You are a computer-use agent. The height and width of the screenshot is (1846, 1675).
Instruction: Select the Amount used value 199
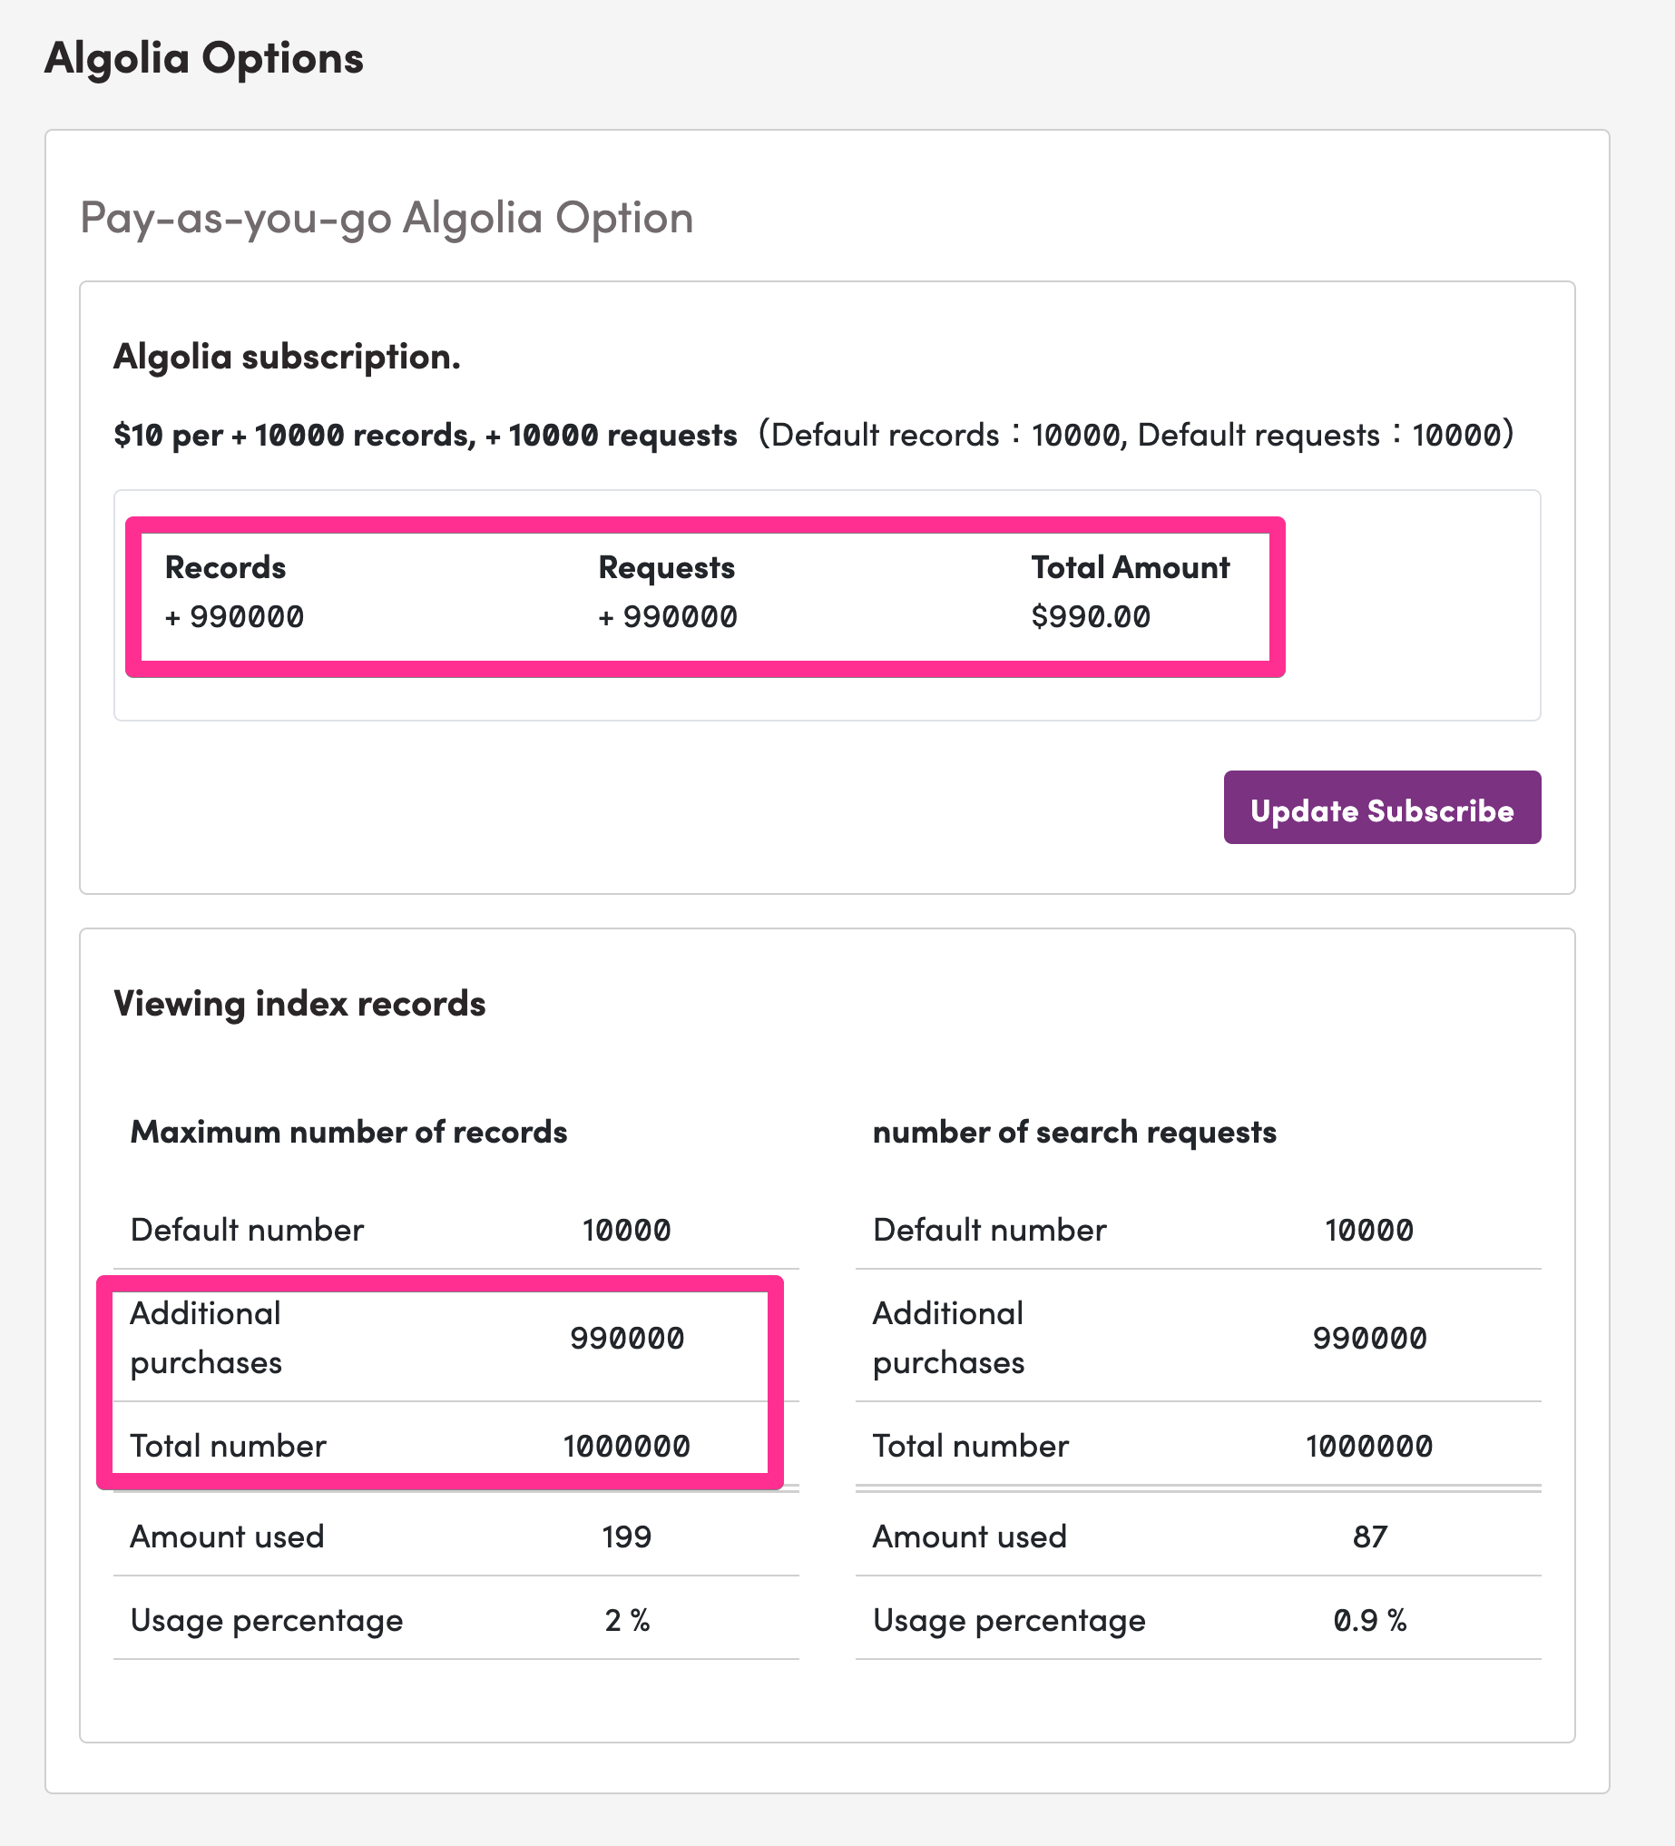point(627,1537)
